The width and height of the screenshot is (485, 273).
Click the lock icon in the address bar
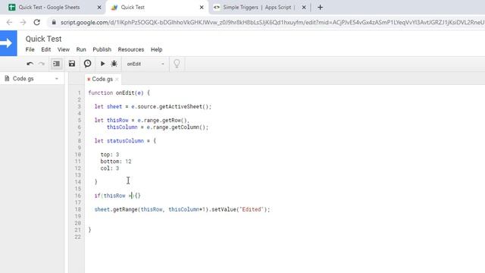tap(54, 22)
